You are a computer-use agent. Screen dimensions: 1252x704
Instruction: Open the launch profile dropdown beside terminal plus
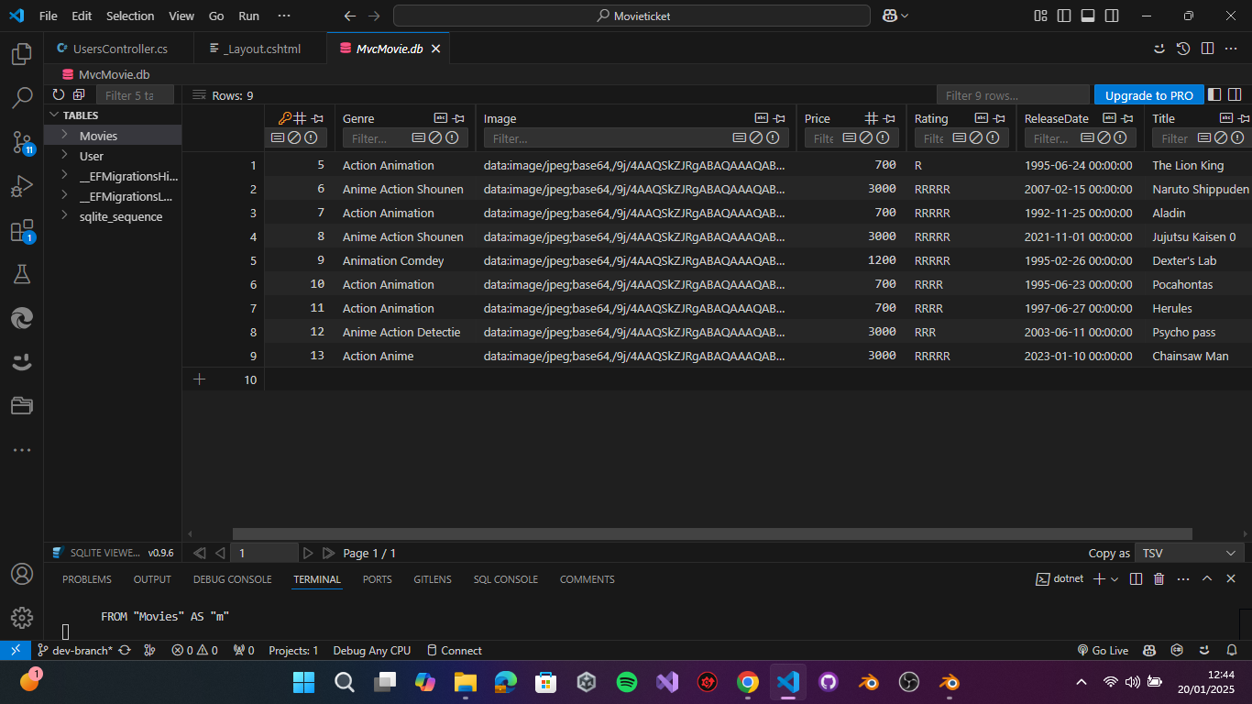point(1115,579)
